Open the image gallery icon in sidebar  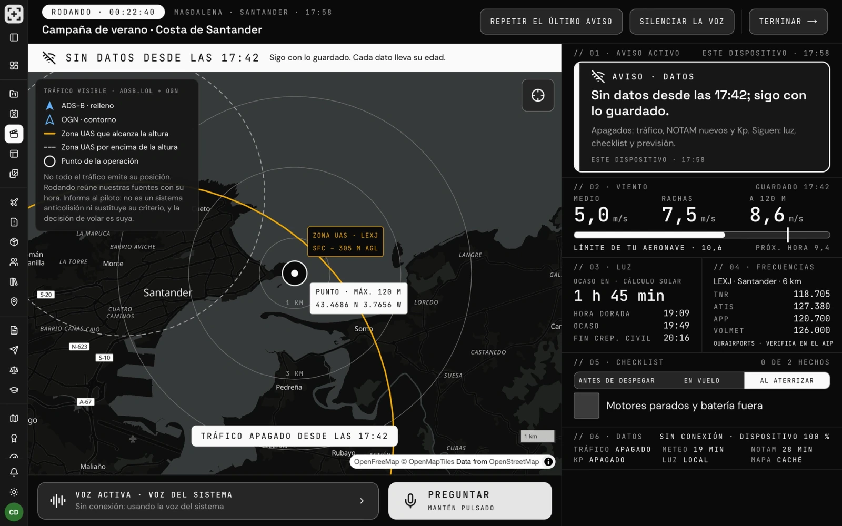(14, 174)
